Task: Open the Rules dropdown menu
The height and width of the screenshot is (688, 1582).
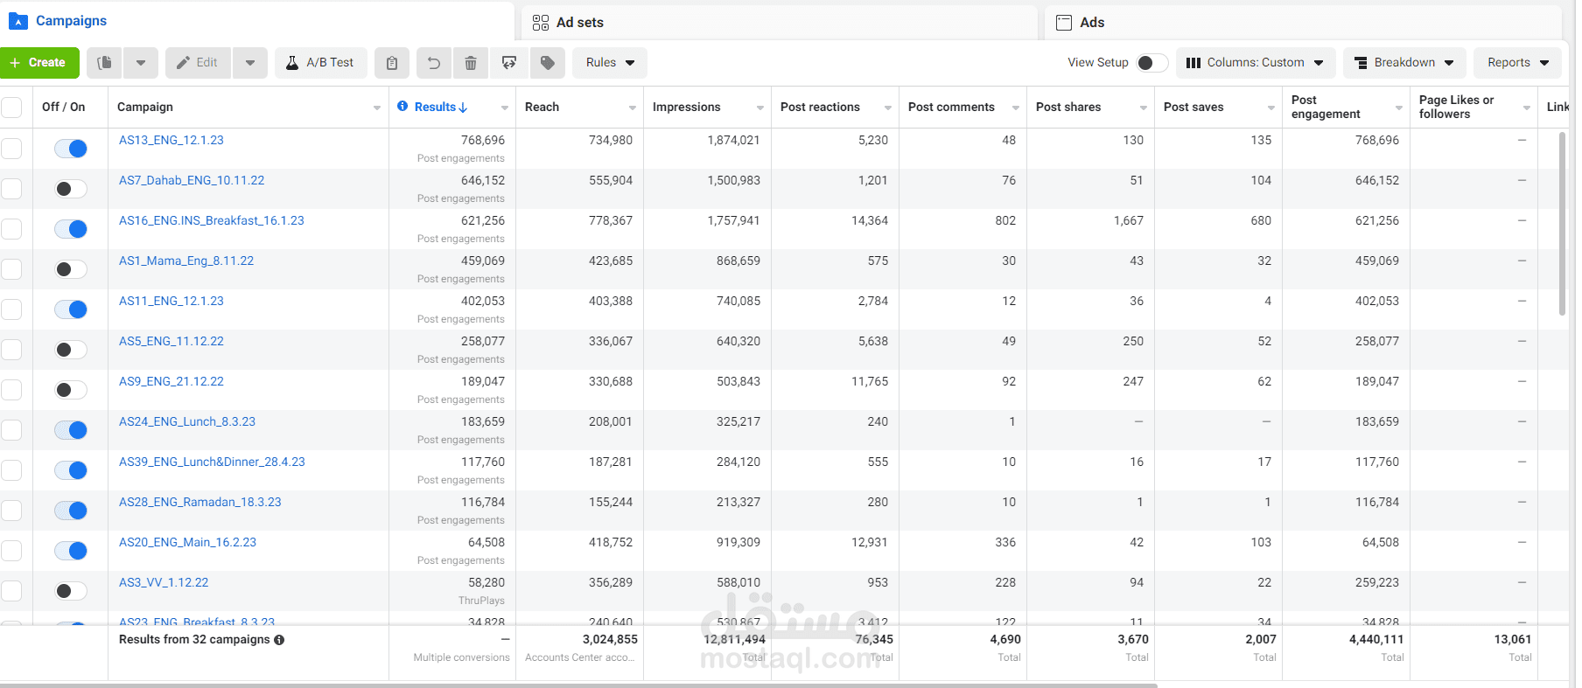Action: (x=610, y=63)
